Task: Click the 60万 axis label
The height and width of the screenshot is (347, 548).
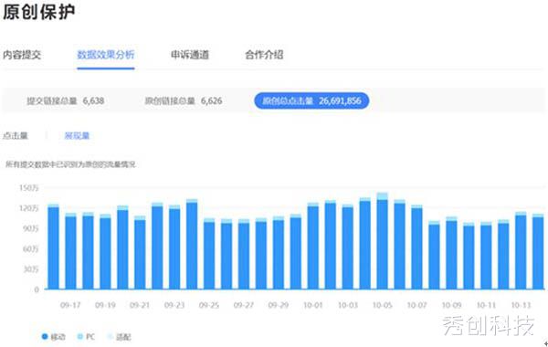Action: click(x=31, y=248)
